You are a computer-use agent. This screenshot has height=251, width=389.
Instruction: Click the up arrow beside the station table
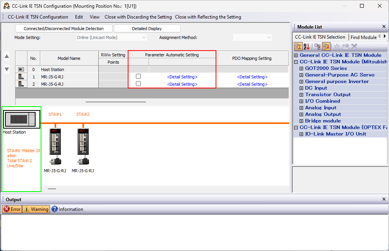tap(7, 56)
